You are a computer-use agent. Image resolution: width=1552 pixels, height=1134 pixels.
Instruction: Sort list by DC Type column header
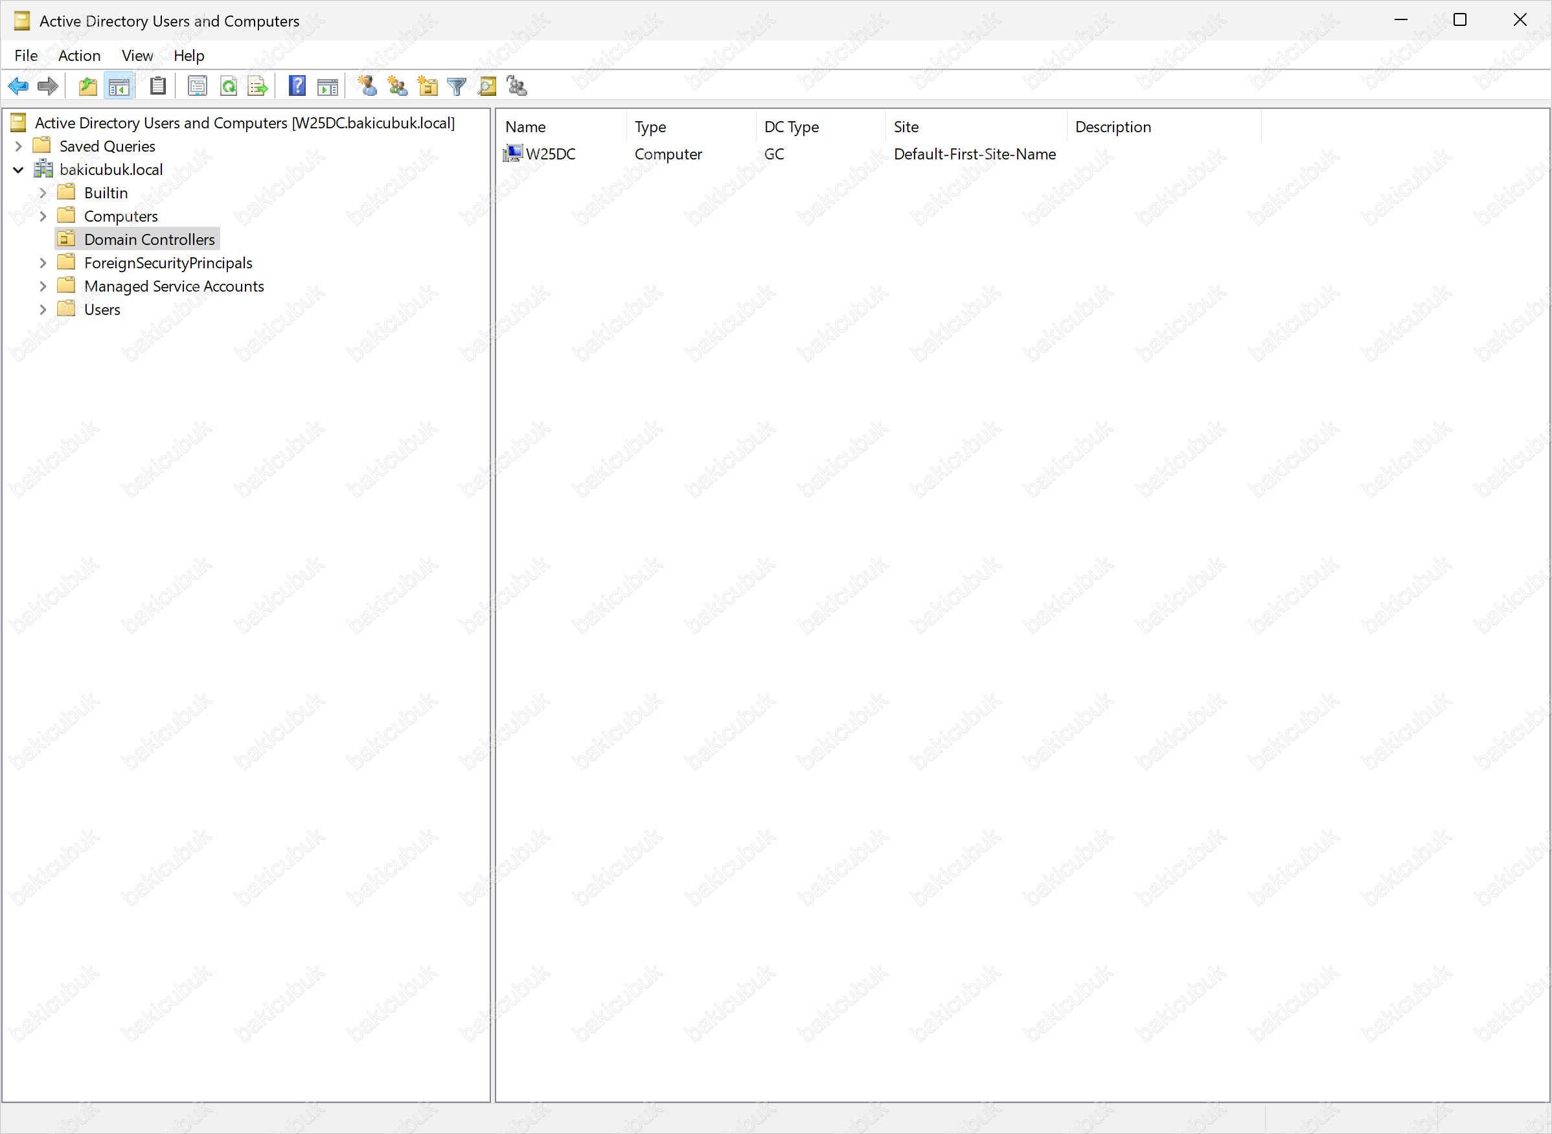pyautogui.click(x=791, y=127)
